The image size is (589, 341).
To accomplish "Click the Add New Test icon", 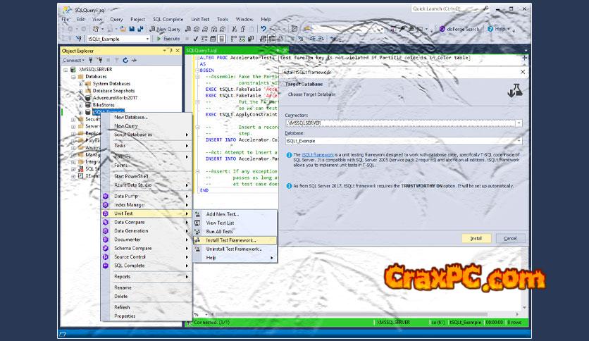I will [x=197, y=213].
